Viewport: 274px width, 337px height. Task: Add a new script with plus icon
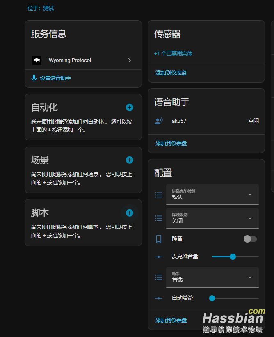point(129,213)
